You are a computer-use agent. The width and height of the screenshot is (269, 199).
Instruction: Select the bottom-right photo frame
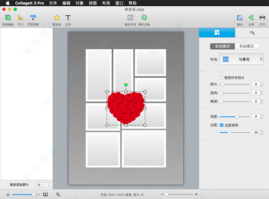pos(144,149)
